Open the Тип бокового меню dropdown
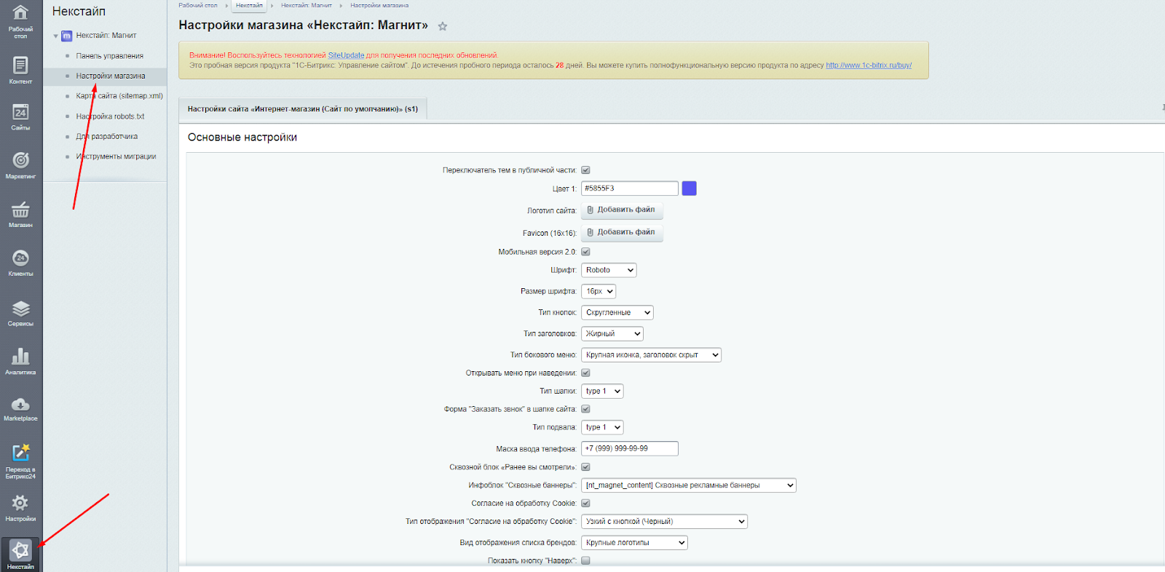The image size is (1165, 572). coord(651,355)
